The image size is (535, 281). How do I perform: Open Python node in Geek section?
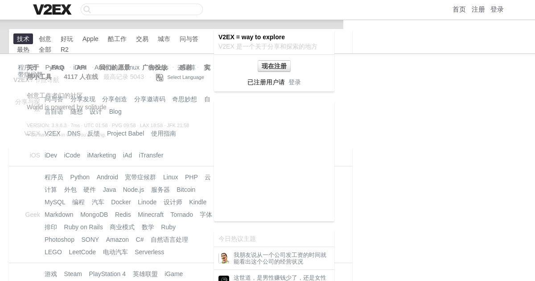tap(80, 177)
